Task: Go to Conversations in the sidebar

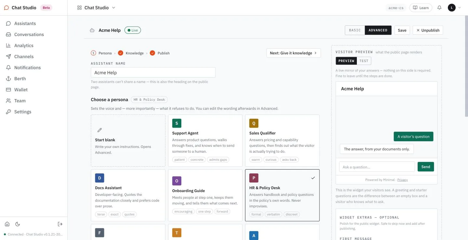Action: click(34, 34)
